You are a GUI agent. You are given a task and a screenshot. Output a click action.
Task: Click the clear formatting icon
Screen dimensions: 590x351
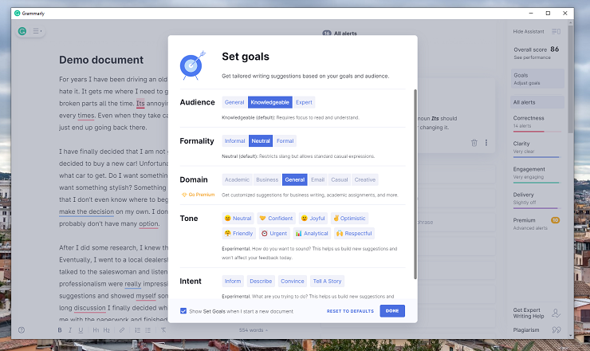pyautogui.click(x=163, y=330)
